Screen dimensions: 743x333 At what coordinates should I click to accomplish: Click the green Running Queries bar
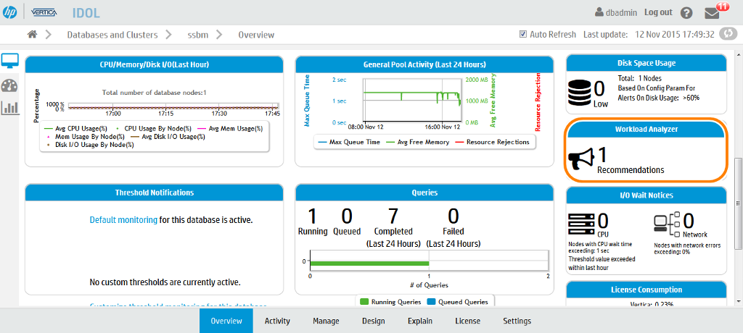point(369,262)
